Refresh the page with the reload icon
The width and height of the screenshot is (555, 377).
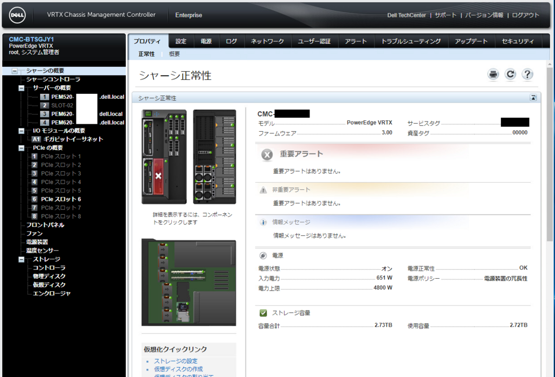tap(510, 74)
